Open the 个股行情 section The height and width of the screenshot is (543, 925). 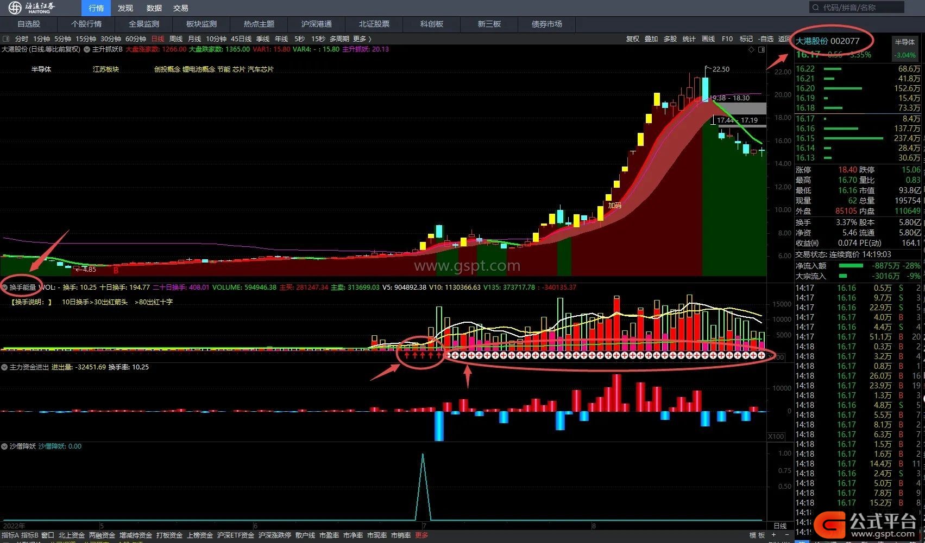(86, 24)
